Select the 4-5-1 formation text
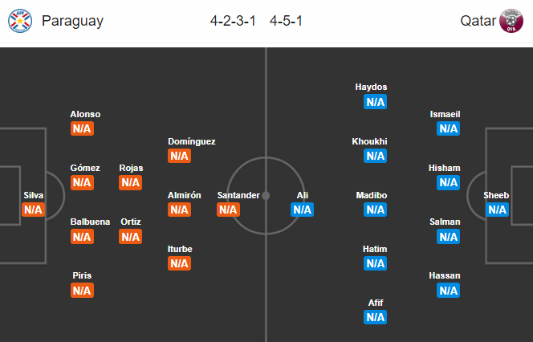Image resolution: width=533 pixels, height=342 pixels. point(286,21)
